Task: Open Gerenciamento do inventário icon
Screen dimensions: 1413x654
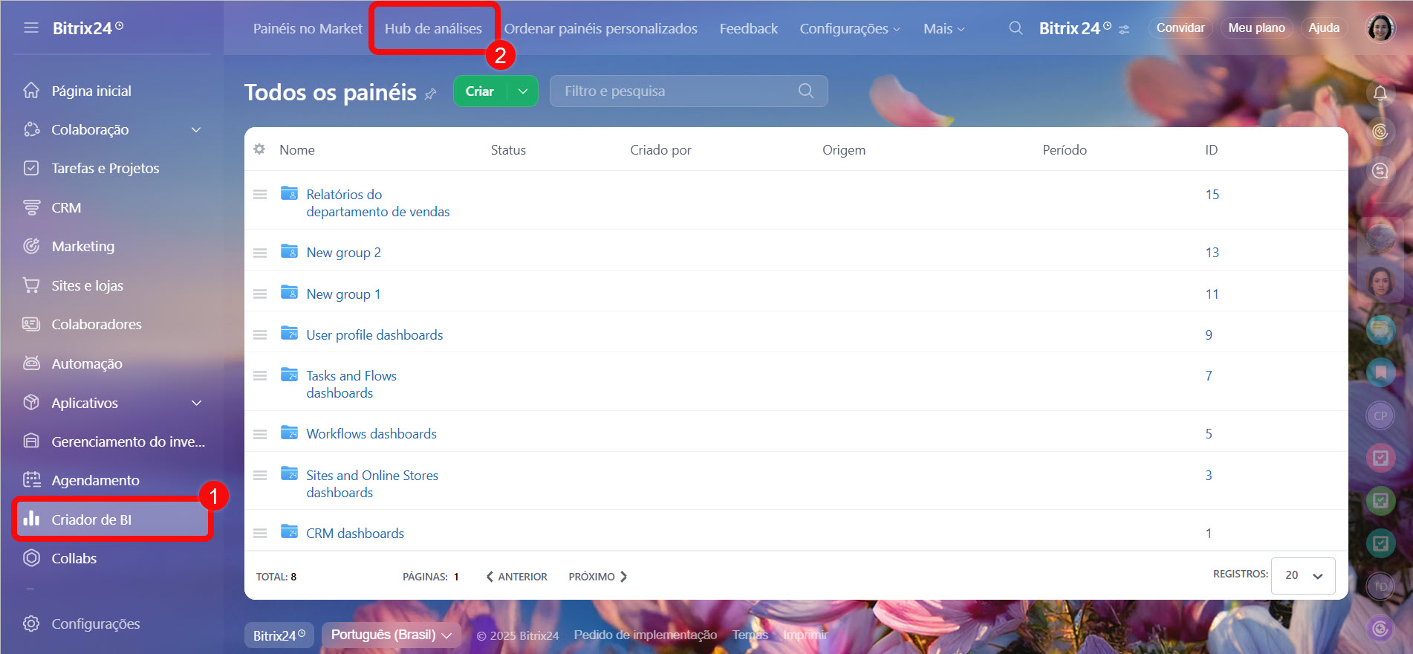Action: [x=31, y=441]
